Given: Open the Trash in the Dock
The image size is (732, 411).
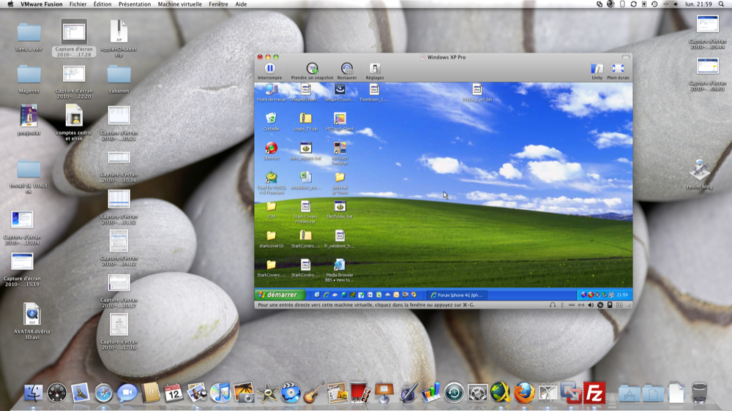Looking at the screenshot, I should coord(699,393).
